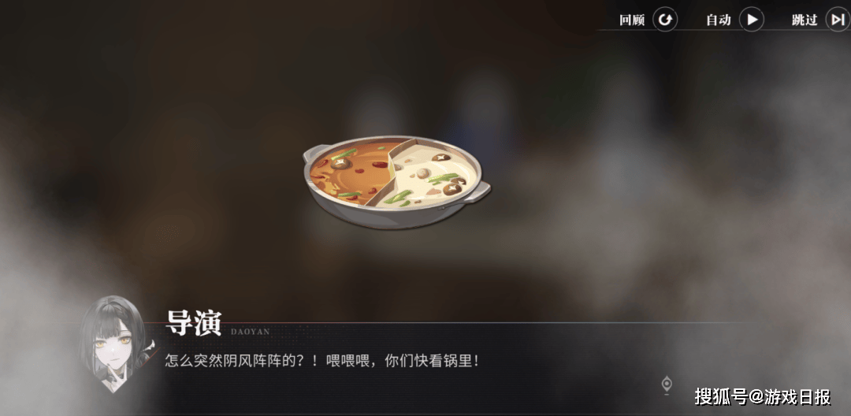This screenshot has height=416, width=851.
Task: Start auto-play with the triangle play icon
Action: [x=752, y=20]
